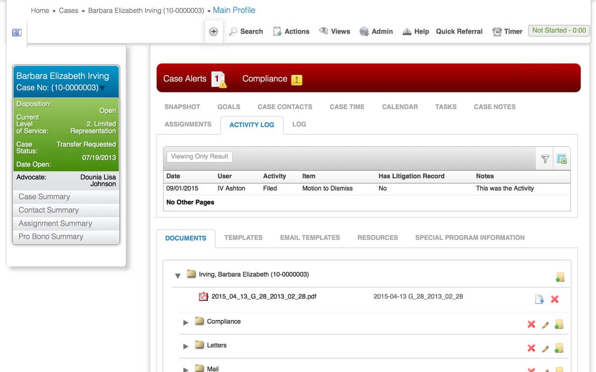596x372 pixels.
Task: Collapse the Irving, Barbara Elizabeth folder
Action: (177, 276)
